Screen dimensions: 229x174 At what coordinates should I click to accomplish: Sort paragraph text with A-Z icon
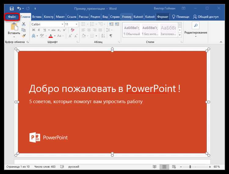click(103, 36)
